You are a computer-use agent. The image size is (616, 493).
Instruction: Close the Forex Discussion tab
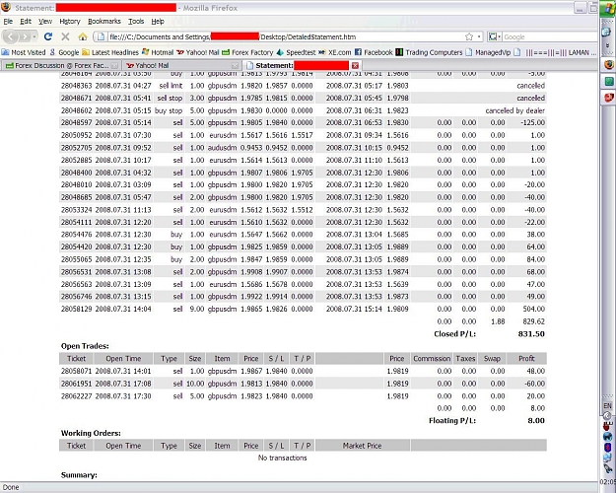coord(114,66)
